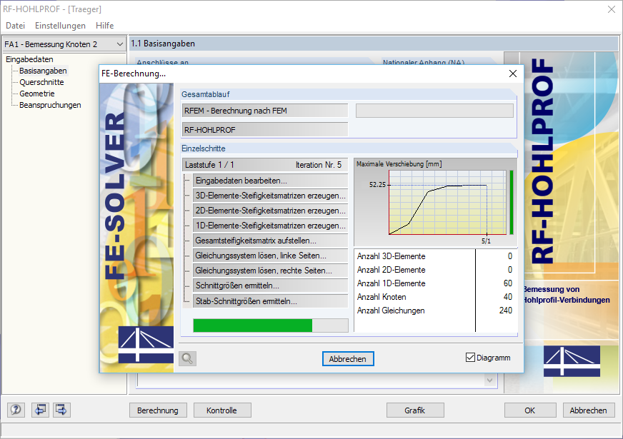Click Abbrechen in the FE-Berechnung dialog
The height and width of the screenshot is (439, 623).
pyautogui.click(x=348, y=359)
